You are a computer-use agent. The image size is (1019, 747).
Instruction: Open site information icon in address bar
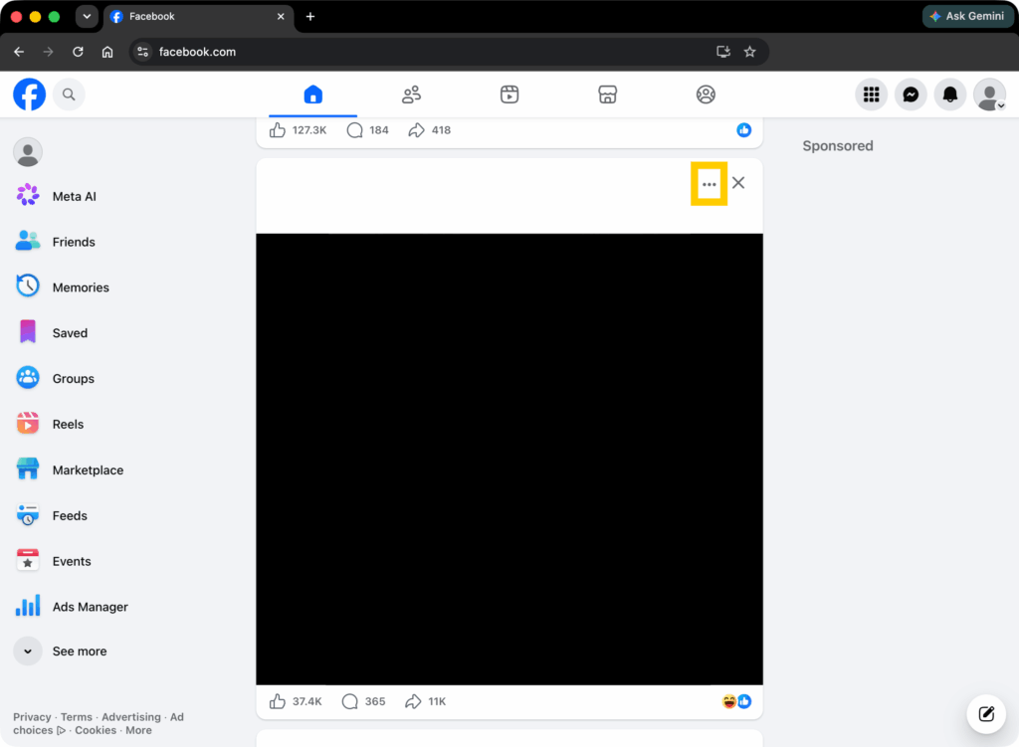[143, 52]
